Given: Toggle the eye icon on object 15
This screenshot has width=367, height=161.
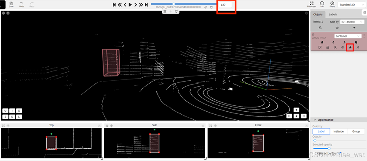Looking at the screenshot, I should (342, 48).
